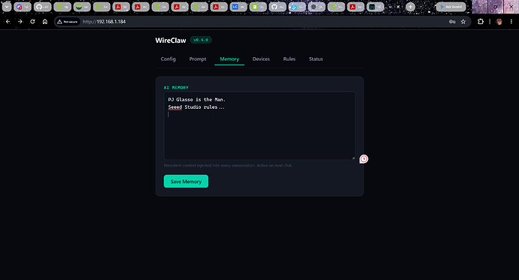This screenshot has height=280, width=519.
Task: Open a new browser tab
Action: (x=411, y=7)
